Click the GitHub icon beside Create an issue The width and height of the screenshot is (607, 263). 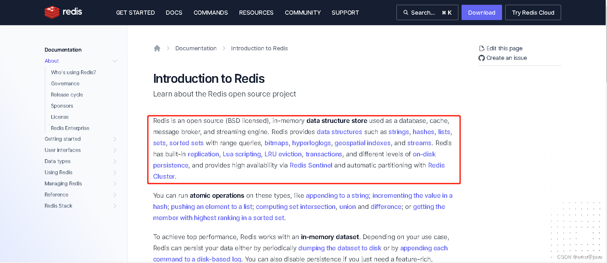pos(482,58)
